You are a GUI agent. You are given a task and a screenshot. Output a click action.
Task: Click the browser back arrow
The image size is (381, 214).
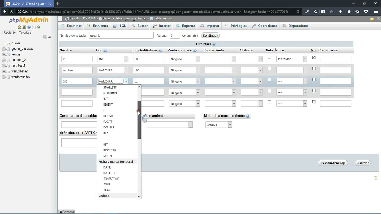tap(5, 12)
